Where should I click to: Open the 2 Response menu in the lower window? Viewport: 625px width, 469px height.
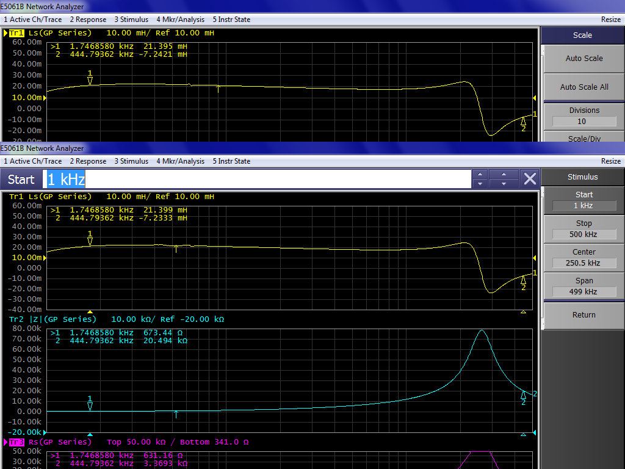tap(88, 161)
